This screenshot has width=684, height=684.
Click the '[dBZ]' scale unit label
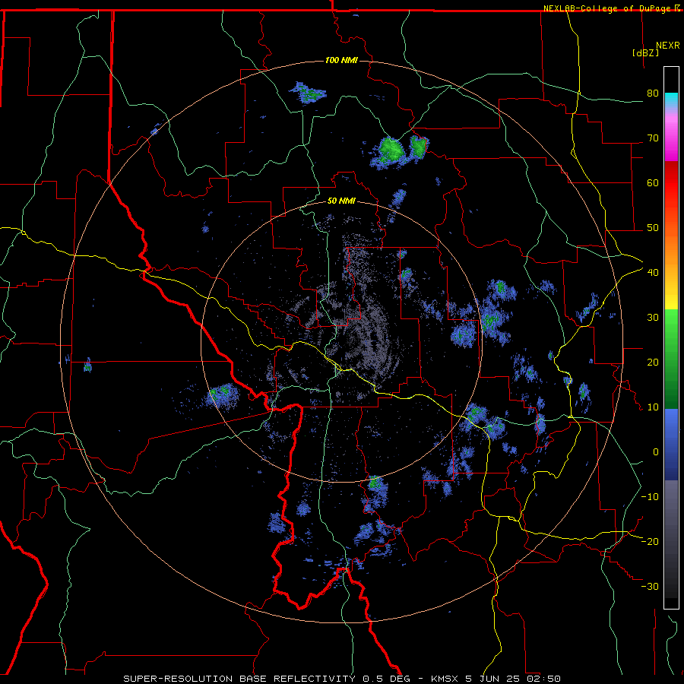coord(645,52)
